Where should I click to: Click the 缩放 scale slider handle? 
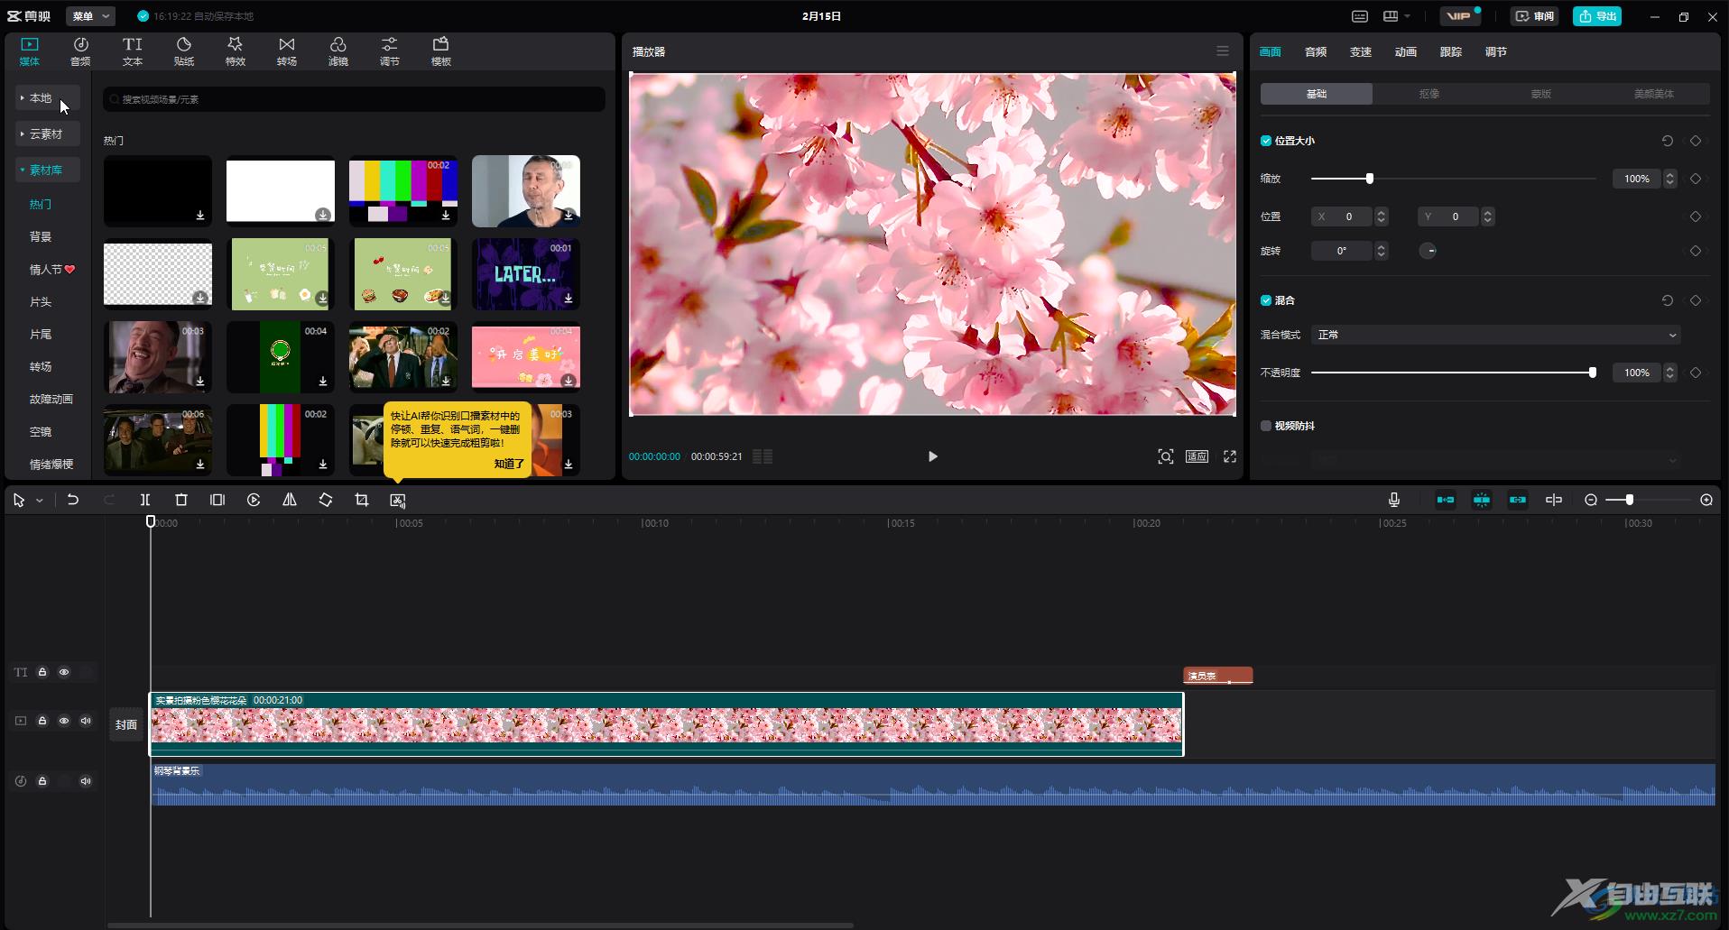click(1370, 179)
